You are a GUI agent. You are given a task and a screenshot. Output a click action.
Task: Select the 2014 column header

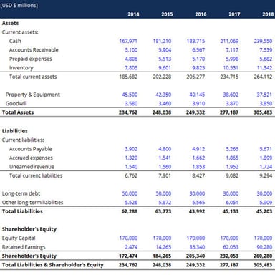click(x=133, y=14)
